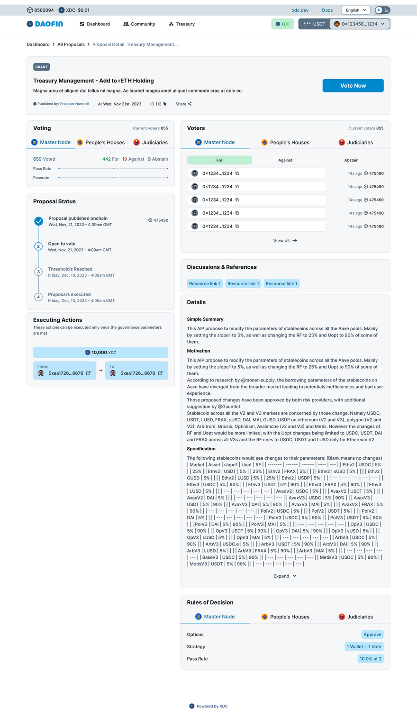Open the English language dropdown
417x717 pixels.
(x=355, y=10)
